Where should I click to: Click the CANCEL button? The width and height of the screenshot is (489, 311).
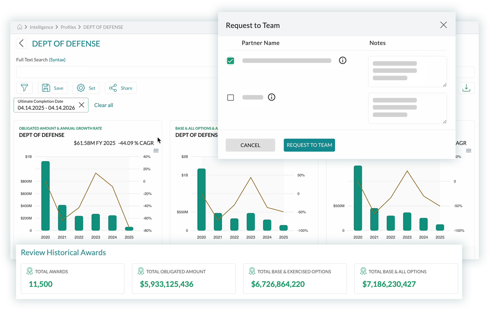tap(250, 145)
